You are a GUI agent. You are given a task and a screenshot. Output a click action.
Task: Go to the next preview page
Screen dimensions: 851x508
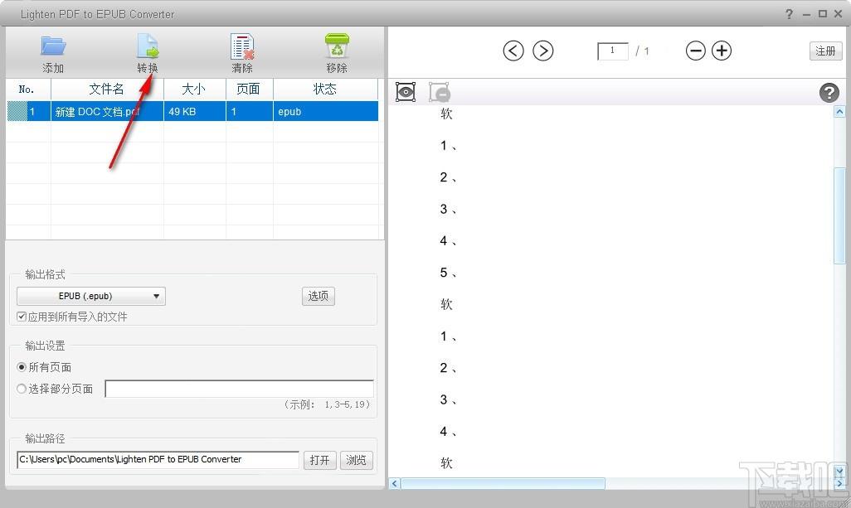[x=542, y=51]
